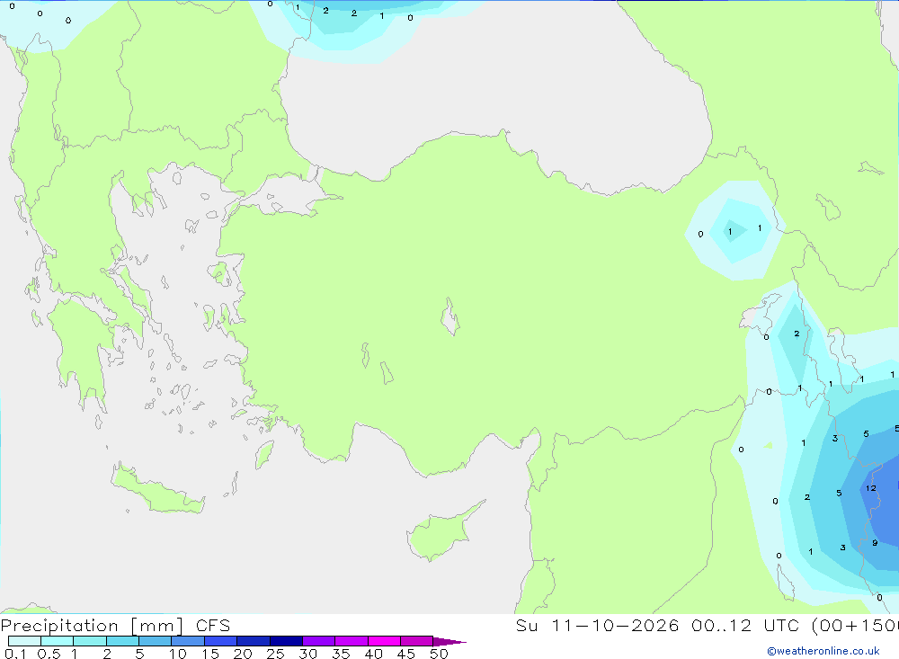
Task: Click the 'Precipitation [mm]' title text
Action: coord(92,626)
